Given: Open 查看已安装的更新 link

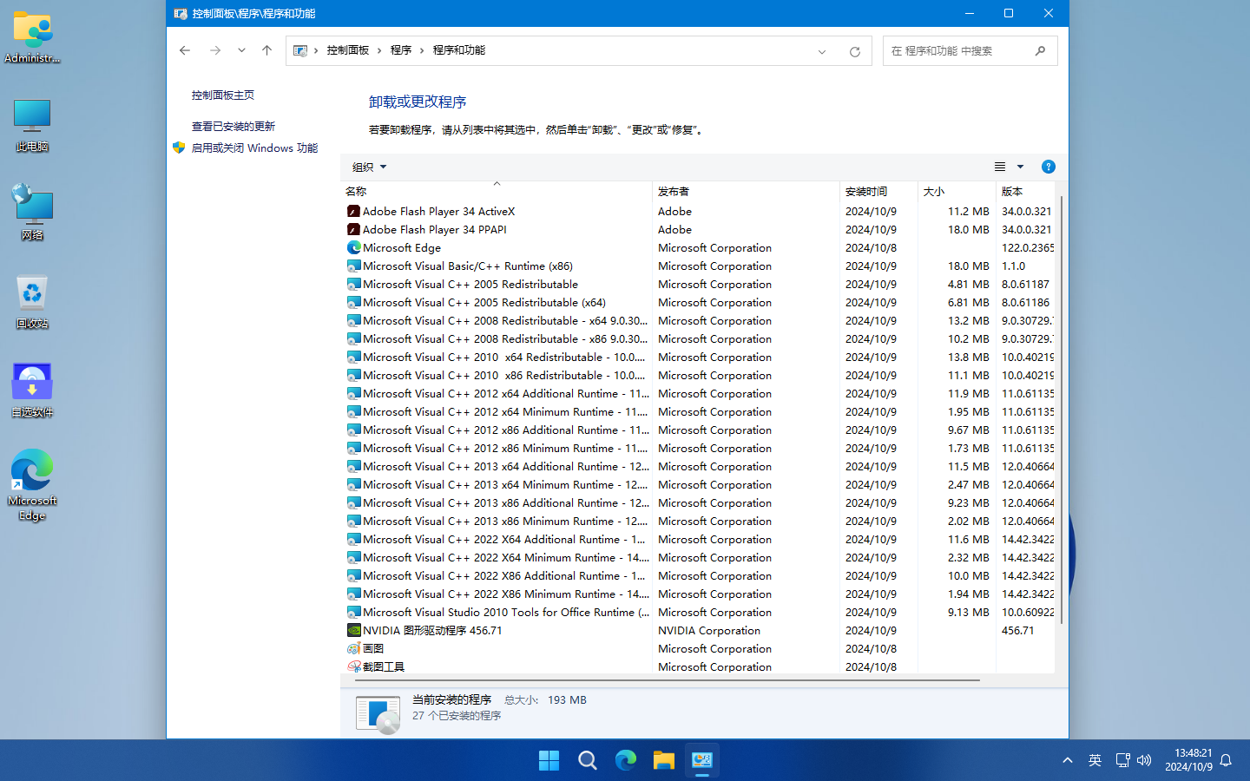Looking at the screenshot, I should coord(234,127).
